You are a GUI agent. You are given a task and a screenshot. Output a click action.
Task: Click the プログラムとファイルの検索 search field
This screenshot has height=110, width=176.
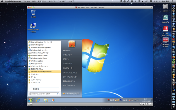point(44,94)
